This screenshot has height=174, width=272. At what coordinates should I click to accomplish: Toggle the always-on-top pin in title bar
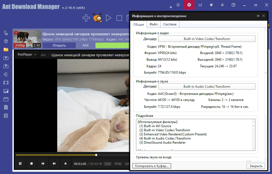coord(222,5)
